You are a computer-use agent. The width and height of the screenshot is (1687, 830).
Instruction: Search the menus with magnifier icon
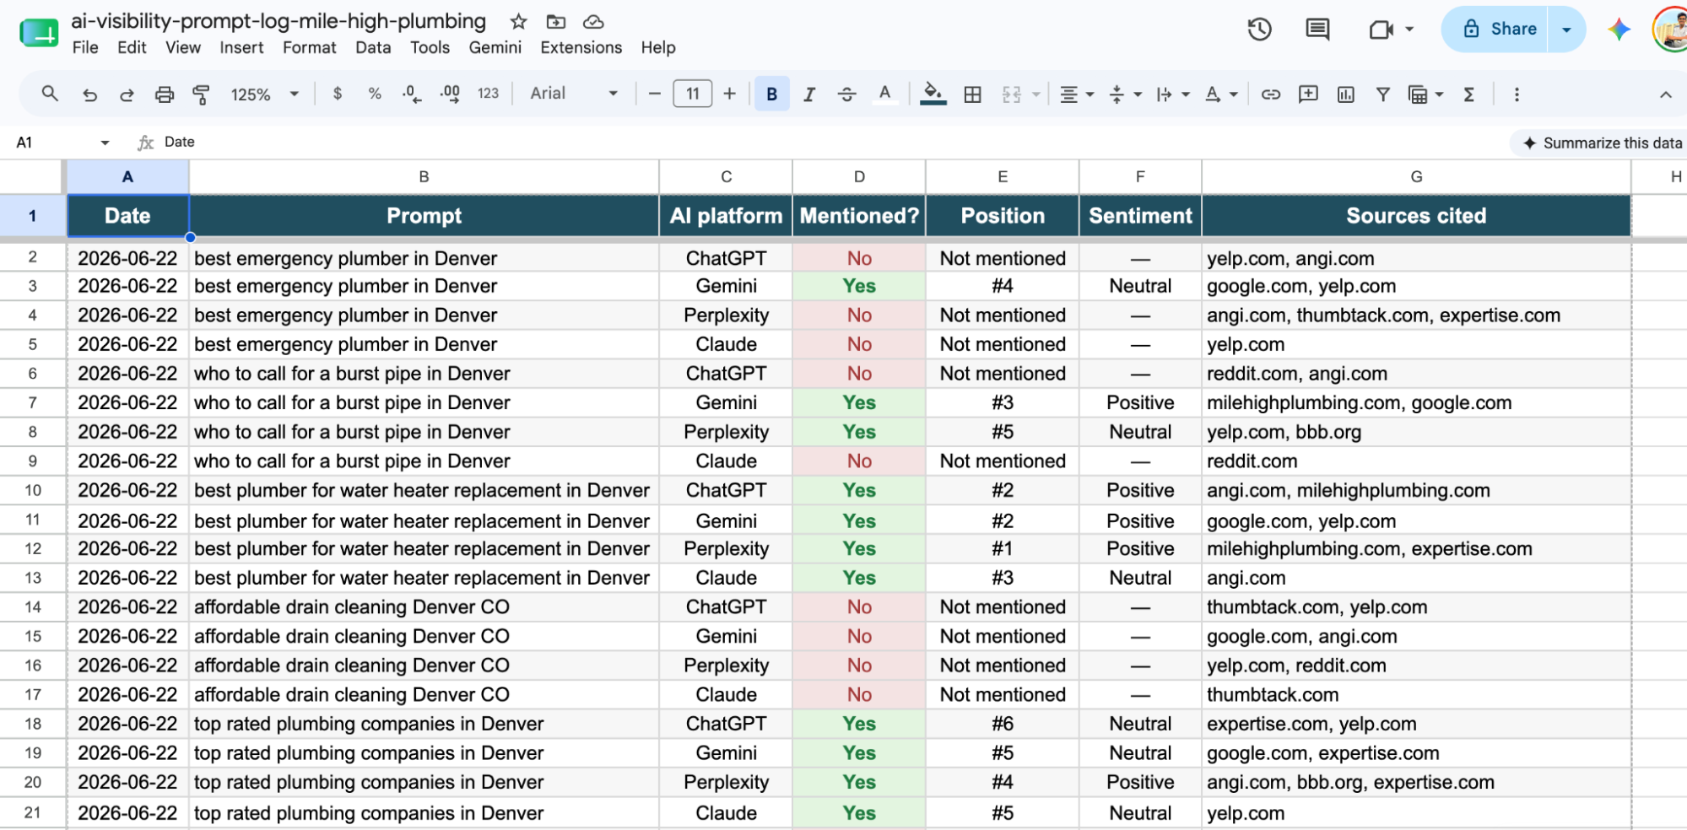pos(50,94)
